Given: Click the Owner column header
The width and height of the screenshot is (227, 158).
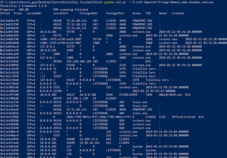Looking at the screenshot, I should [x=163, y=13].
